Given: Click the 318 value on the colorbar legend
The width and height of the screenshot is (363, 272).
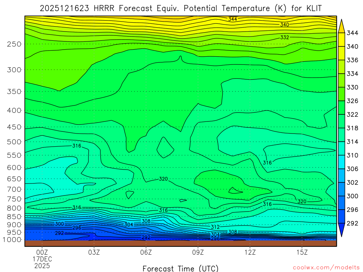Looking at the screenshot, I should [353, 128].
